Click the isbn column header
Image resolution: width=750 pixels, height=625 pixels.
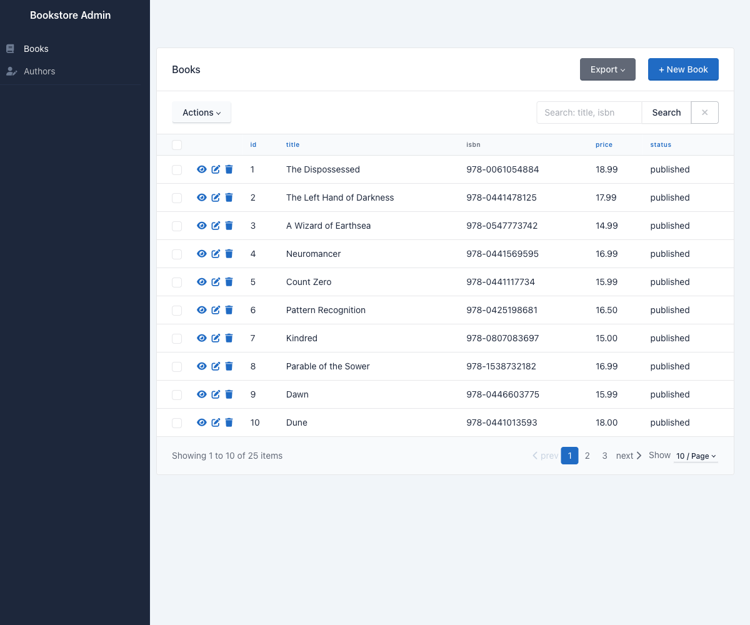[473, 144]
